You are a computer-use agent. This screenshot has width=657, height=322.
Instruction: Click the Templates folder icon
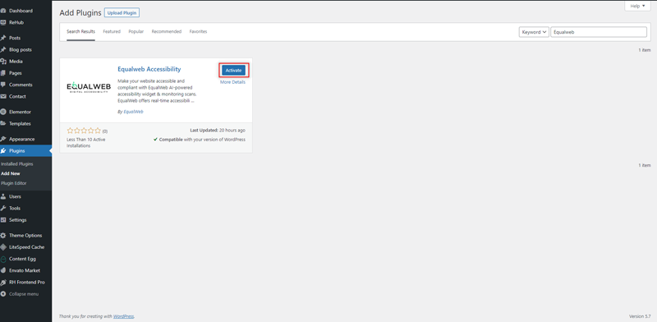point(3,124)
